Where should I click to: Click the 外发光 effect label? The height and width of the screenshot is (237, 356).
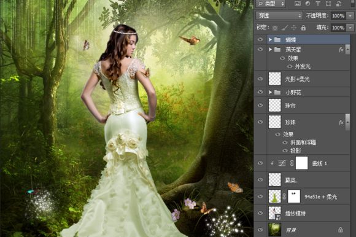tap(303, 66)
